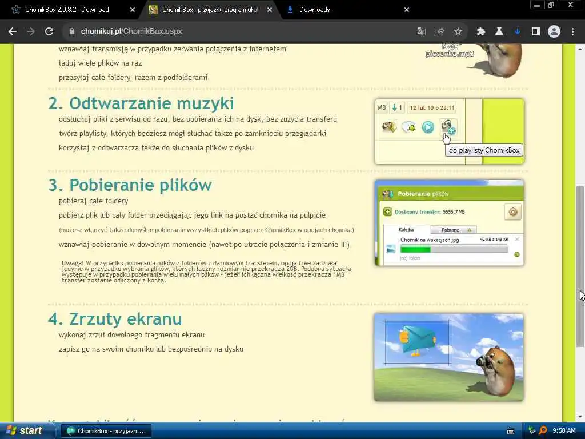
Task: Switch to the Downloads tab
Action: (314, 10)
